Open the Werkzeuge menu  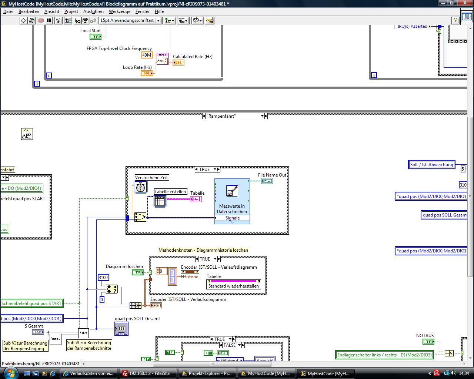tap(119, 11)
